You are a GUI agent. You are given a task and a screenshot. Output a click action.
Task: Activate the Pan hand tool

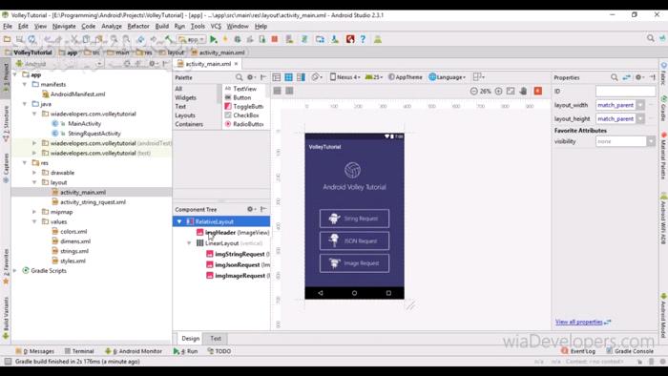coord(523,91)
